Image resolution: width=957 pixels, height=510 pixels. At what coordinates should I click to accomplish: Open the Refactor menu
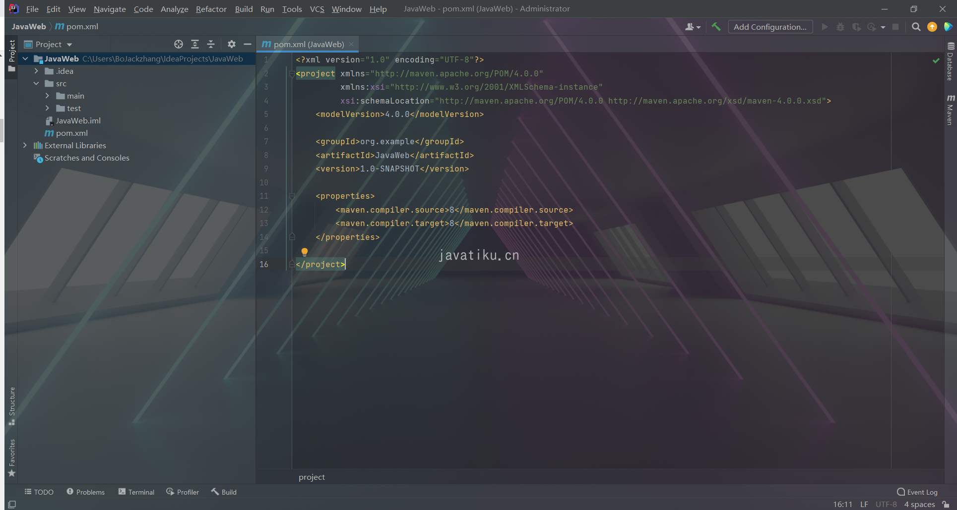pyautogui.click(x=211, y=9)
